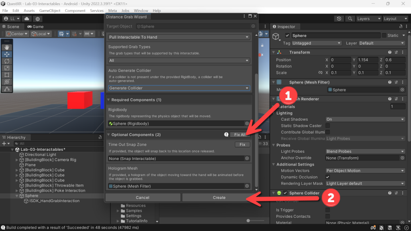411x231 pixels.
Task: Open the Layout dropdown
Action: (x=395, y=19)
